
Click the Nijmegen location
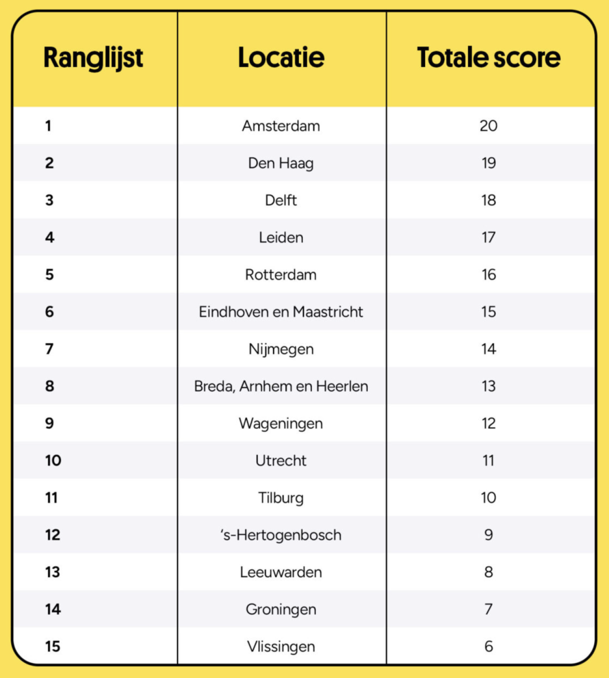(x=281, y=349)
